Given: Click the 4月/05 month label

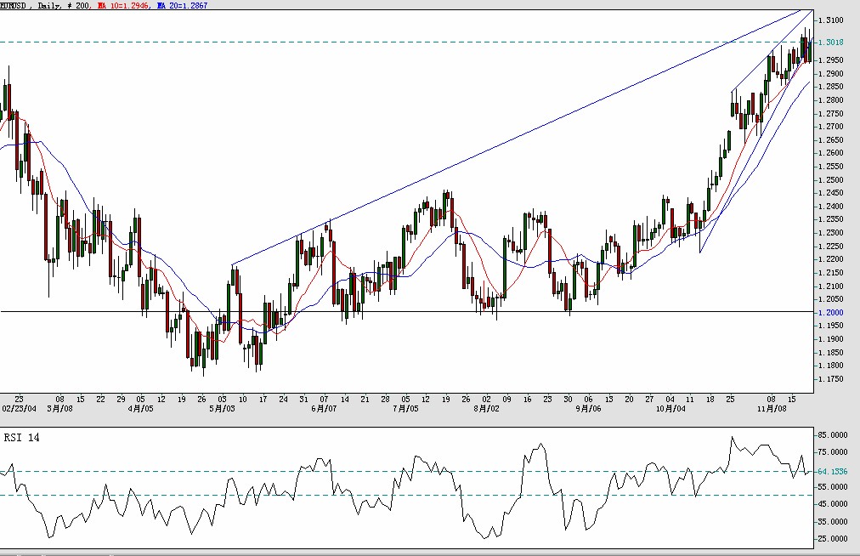Looking at the screenshot, I should pos(141,408).
